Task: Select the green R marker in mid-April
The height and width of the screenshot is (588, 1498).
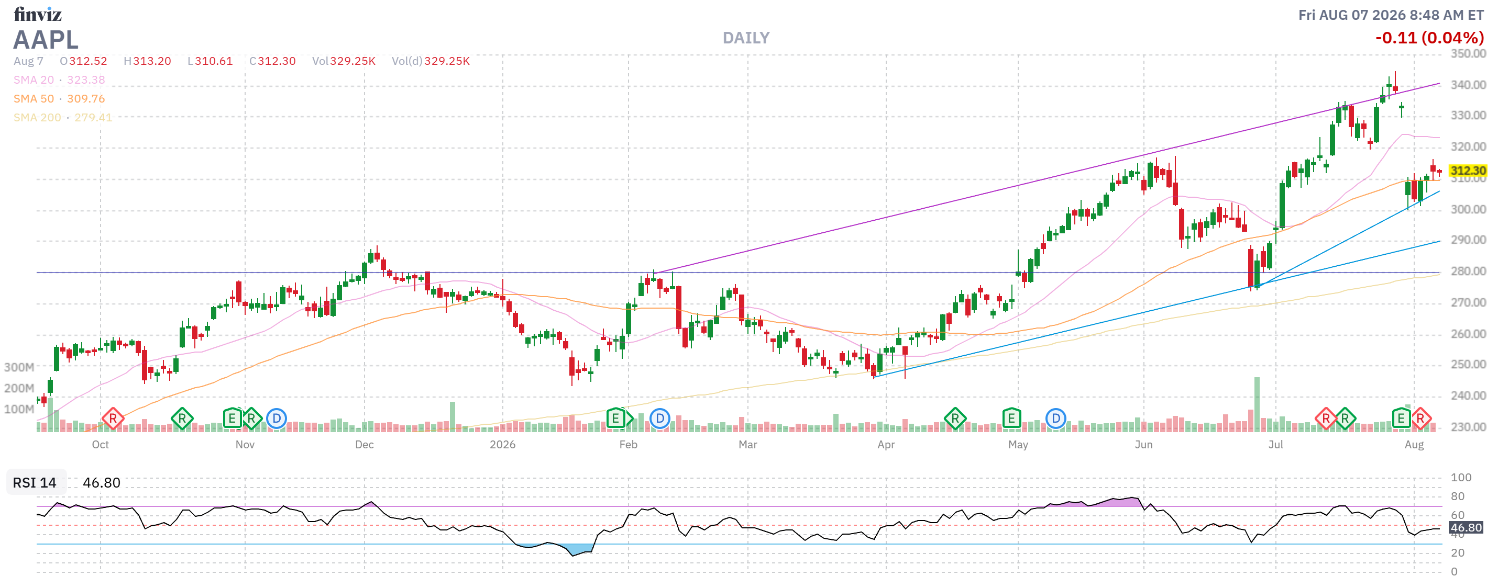Action: pos(955,419)
